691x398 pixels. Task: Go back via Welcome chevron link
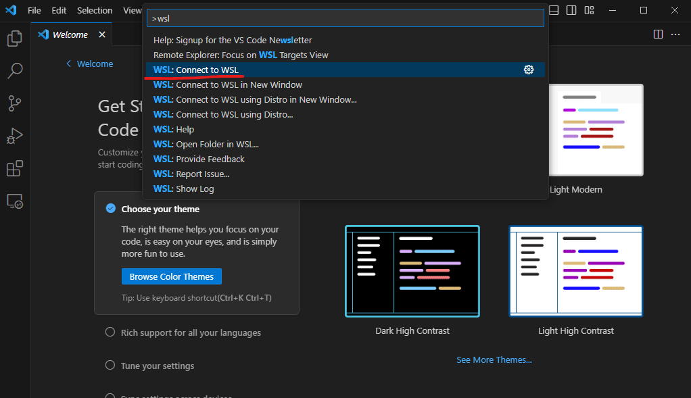tap(89, 64)
